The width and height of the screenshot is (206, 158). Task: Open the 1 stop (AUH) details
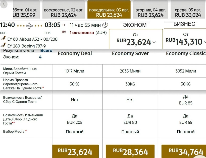(x=88, y=33)
